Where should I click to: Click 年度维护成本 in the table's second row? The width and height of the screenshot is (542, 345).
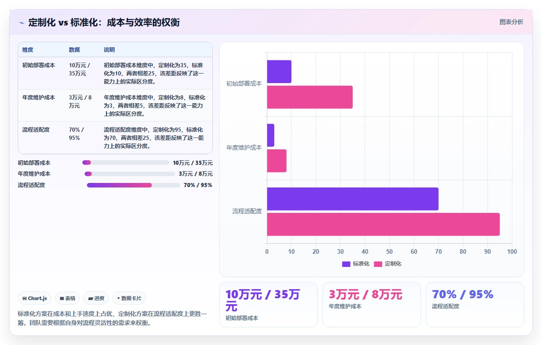tap(39, 97)
